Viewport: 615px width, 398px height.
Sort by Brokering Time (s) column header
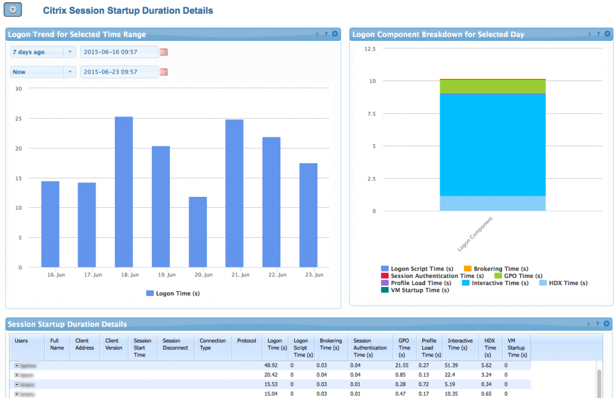coord(331,347)
